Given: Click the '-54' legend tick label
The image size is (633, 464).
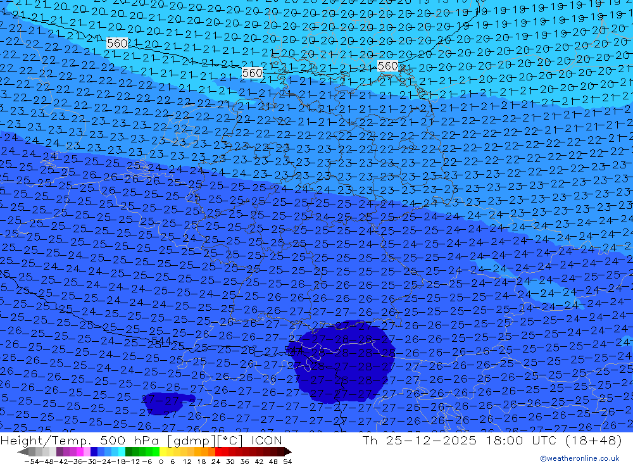Looking at the screenshot, I should pos(32,461).
